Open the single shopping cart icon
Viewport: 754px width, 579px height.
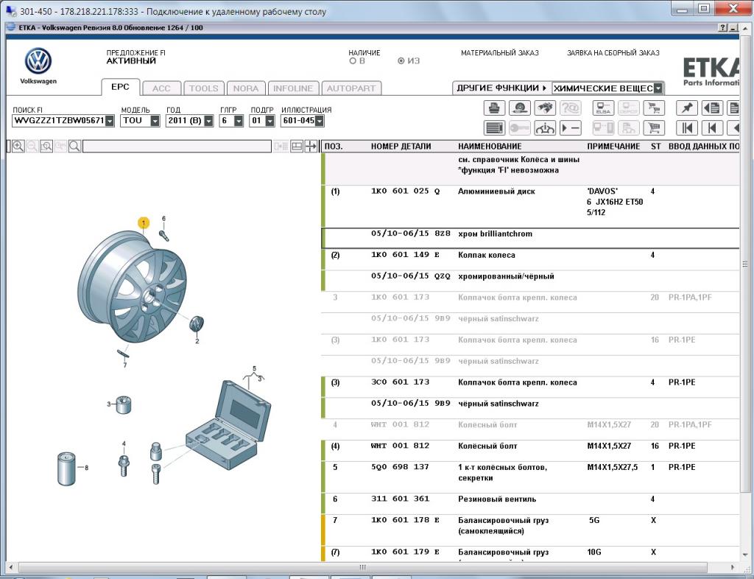coord(654,128)
